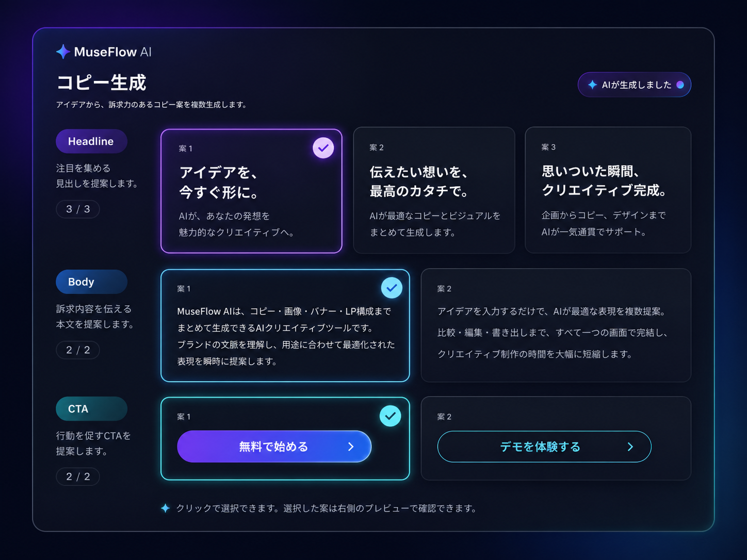Click the subtitle アイデアから、訴求力のあるコピー案
Image resolution: width=747 pixels, height=560 pixels.
[152, 105]
